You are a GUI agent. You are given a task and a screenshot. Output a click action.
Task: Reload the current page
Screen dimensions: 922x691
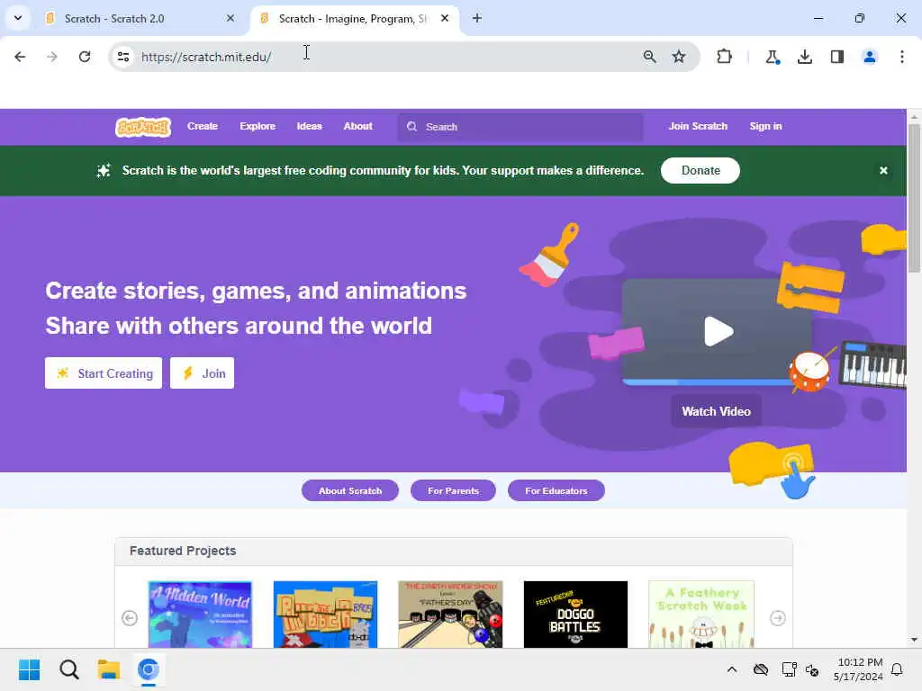click(x=85, y=57)
